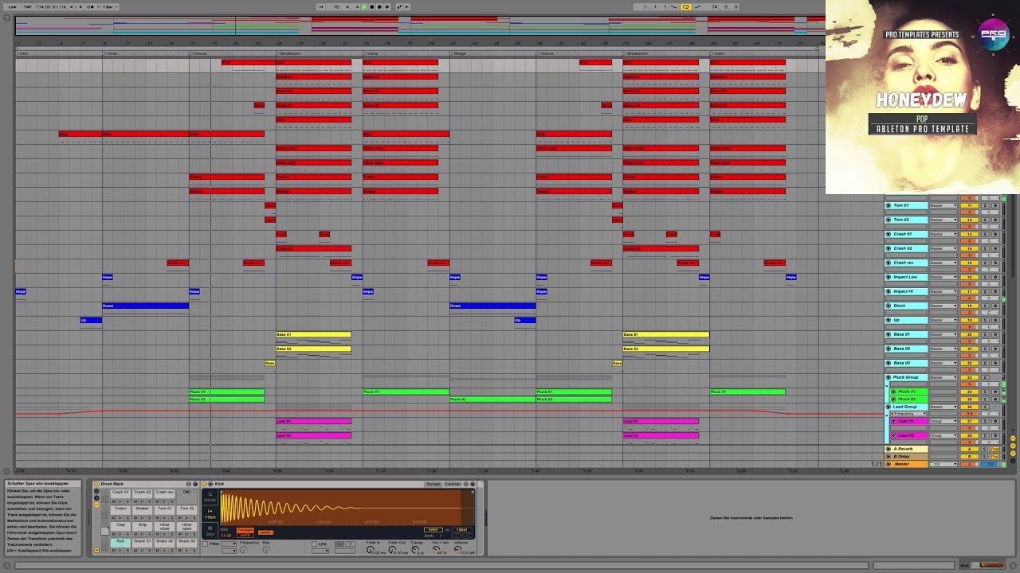Select the blue Down clip under Verse
Viewport: 1020px width, 573px height.
[145, 306]
